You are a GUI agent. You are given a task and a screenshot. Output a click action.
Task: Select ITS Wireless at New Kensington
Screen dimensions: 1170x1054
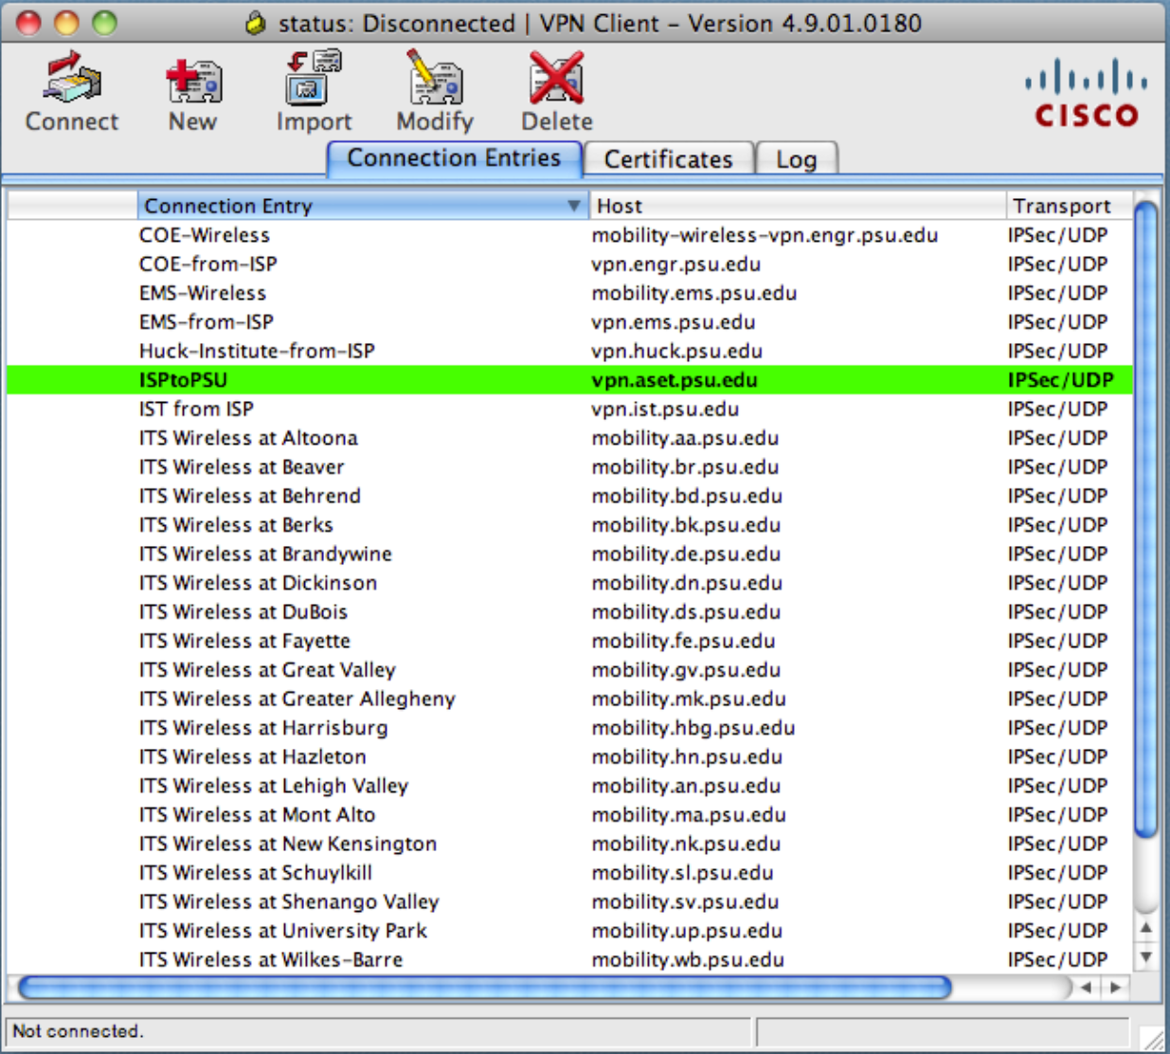pos(569,844)
